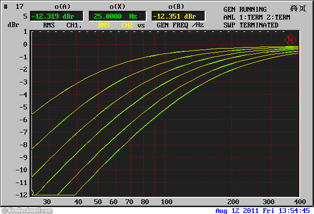This screenshot has width=314, height=214.
Task: Click the GEN RUNNING status text
Action: click(245, 9)
